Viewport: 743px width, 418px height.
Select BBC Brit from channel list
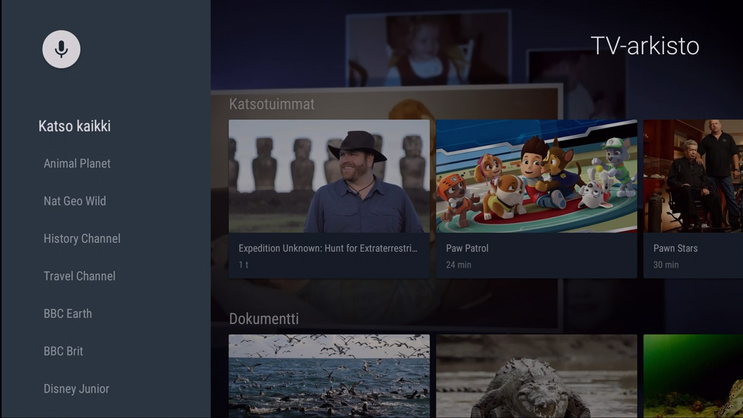point(63,351)
